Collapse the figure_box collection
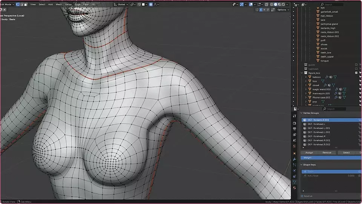The image size is (362, 204). tap(302, 73)
